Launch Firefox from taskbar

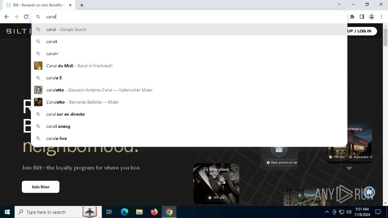(x=154, y=212)
